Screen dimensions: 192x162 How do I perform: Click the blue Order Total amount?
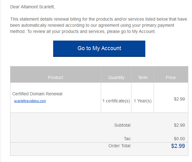coord(178,146)
